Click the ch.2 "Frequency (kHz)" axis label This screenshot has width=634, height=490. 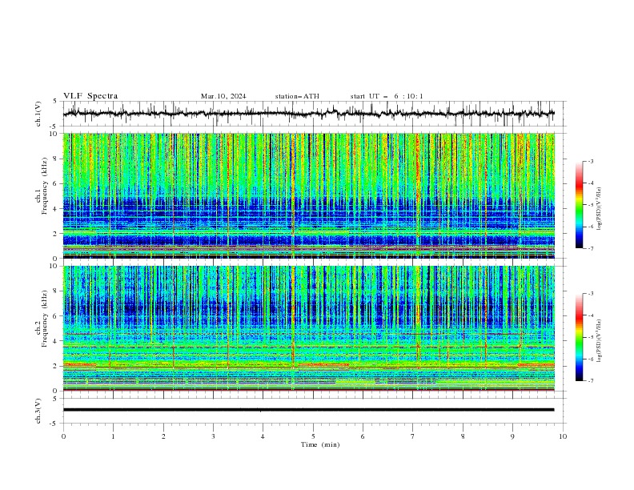(x=45, y=318)
